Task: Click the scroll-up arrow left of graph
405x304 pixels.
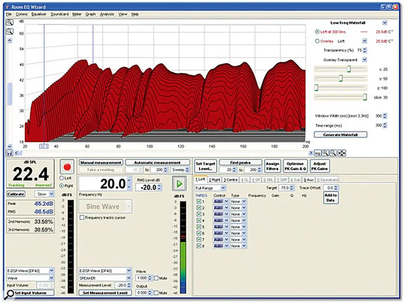Action: 9,41
